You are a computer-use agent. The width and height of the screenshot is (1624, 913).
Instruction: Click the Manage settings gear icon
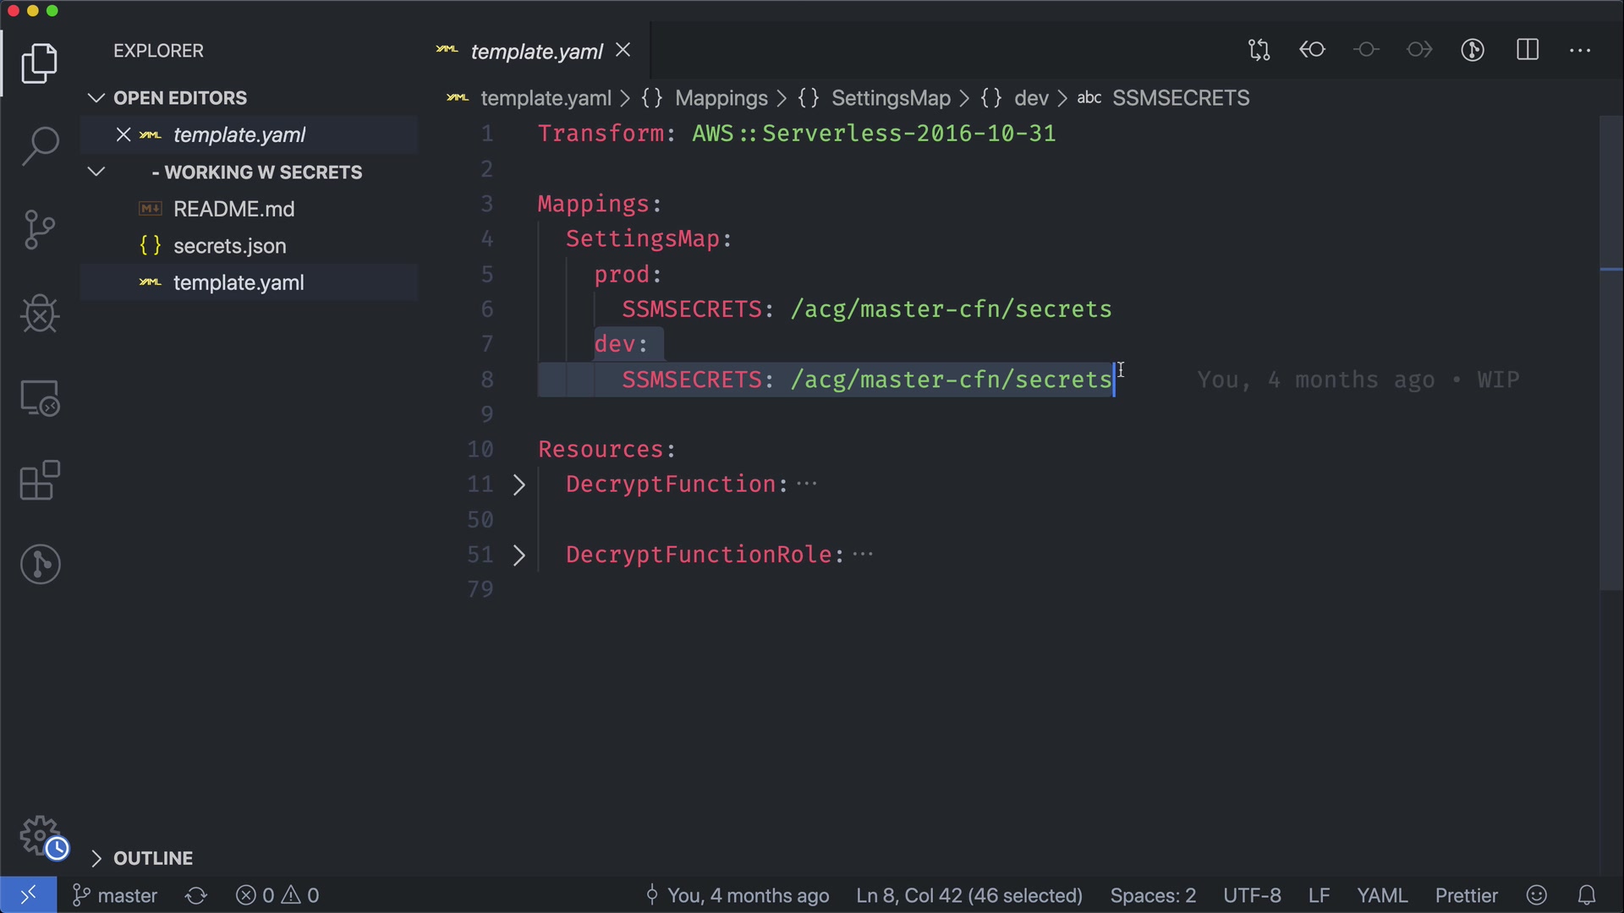40,836
